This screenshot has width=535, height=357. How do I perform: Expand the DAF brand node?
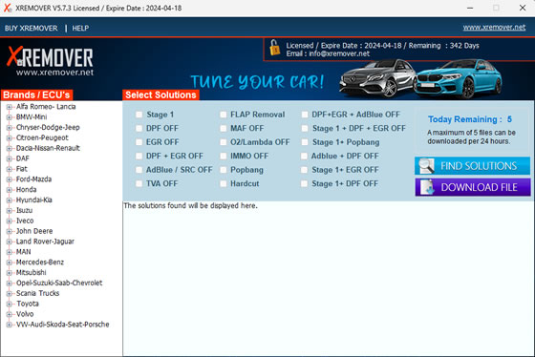pos(10,158)
